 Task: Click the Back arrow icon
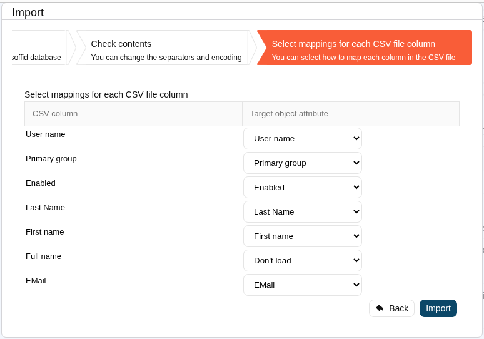[x=380, y=308]
